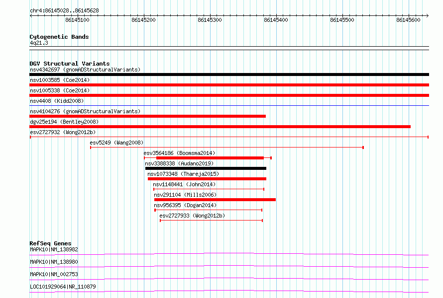Click the nsv1148441 (John2014) label
The image size is (443, 298).
184,184
